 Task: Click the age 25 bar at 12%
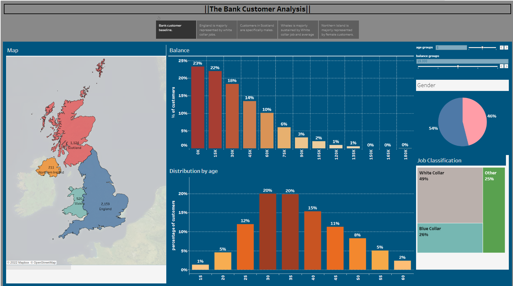point(245,247)
